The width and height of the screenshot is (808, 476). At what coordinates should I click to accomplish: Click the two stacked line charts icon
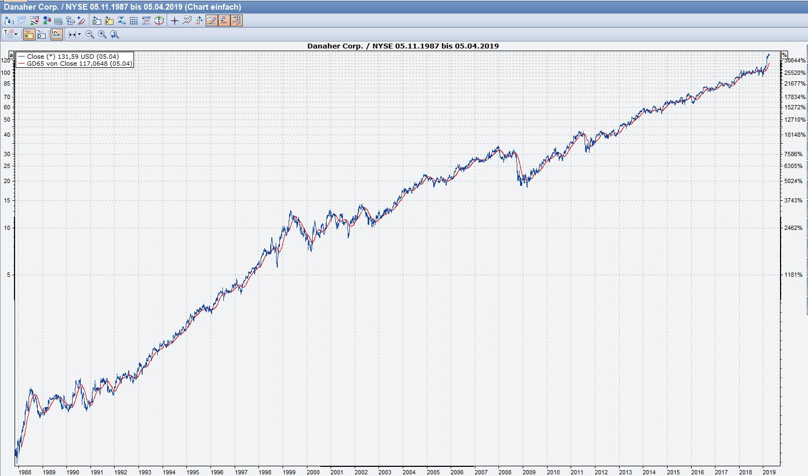[187, 20]
